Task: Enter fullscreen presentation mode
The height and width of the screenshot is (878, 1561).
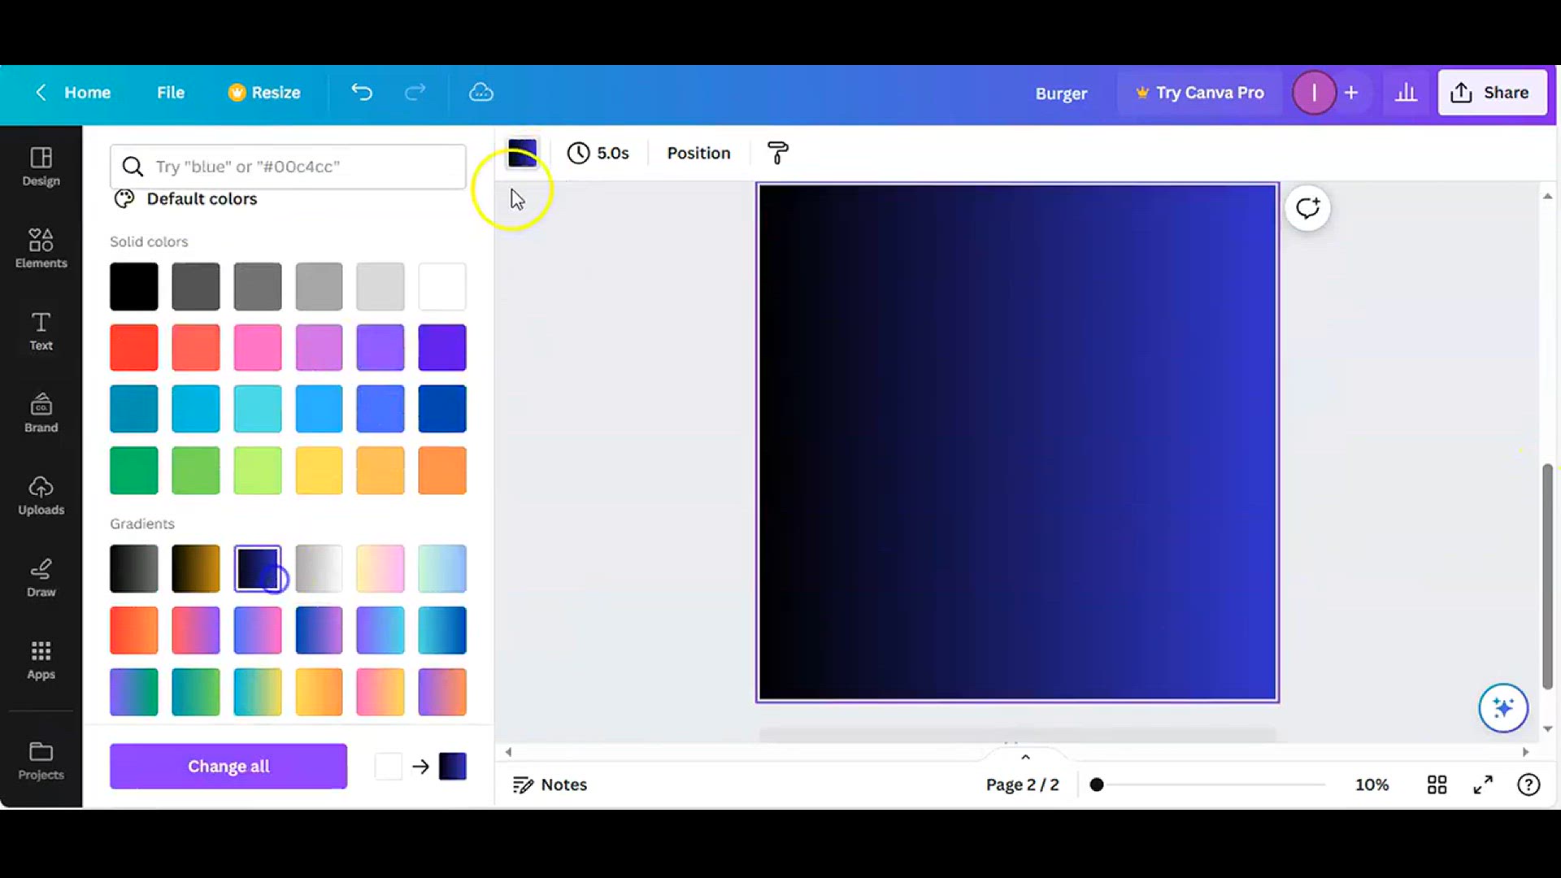Action: tap(1483, 785)
